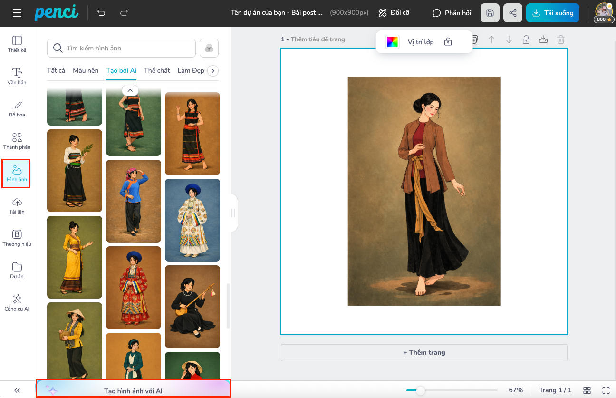Open the Thành phần elements panel
The image size is (616, 398).
[17, 141]
